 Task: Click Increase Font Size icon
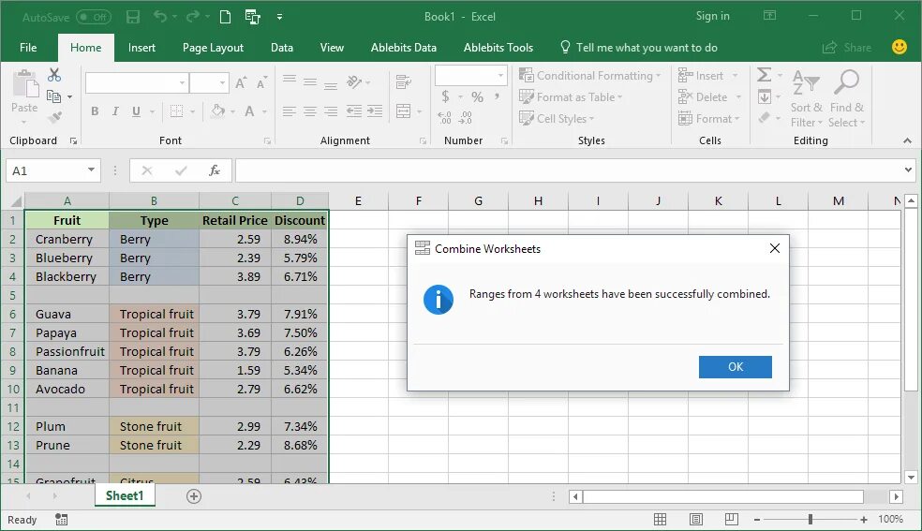coord(241,82)
